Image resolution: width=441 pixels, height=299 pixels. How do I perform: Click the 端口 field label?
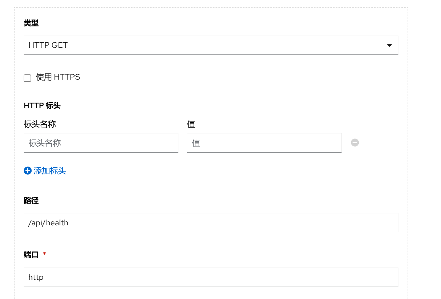click(x=31, y=254)
